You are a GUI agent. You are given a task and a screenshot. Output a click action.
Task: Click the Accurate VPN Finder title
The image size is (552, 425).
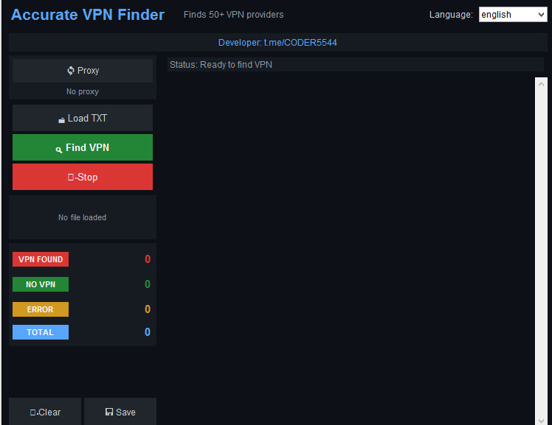pyautogui.click(x=88, y=15)
